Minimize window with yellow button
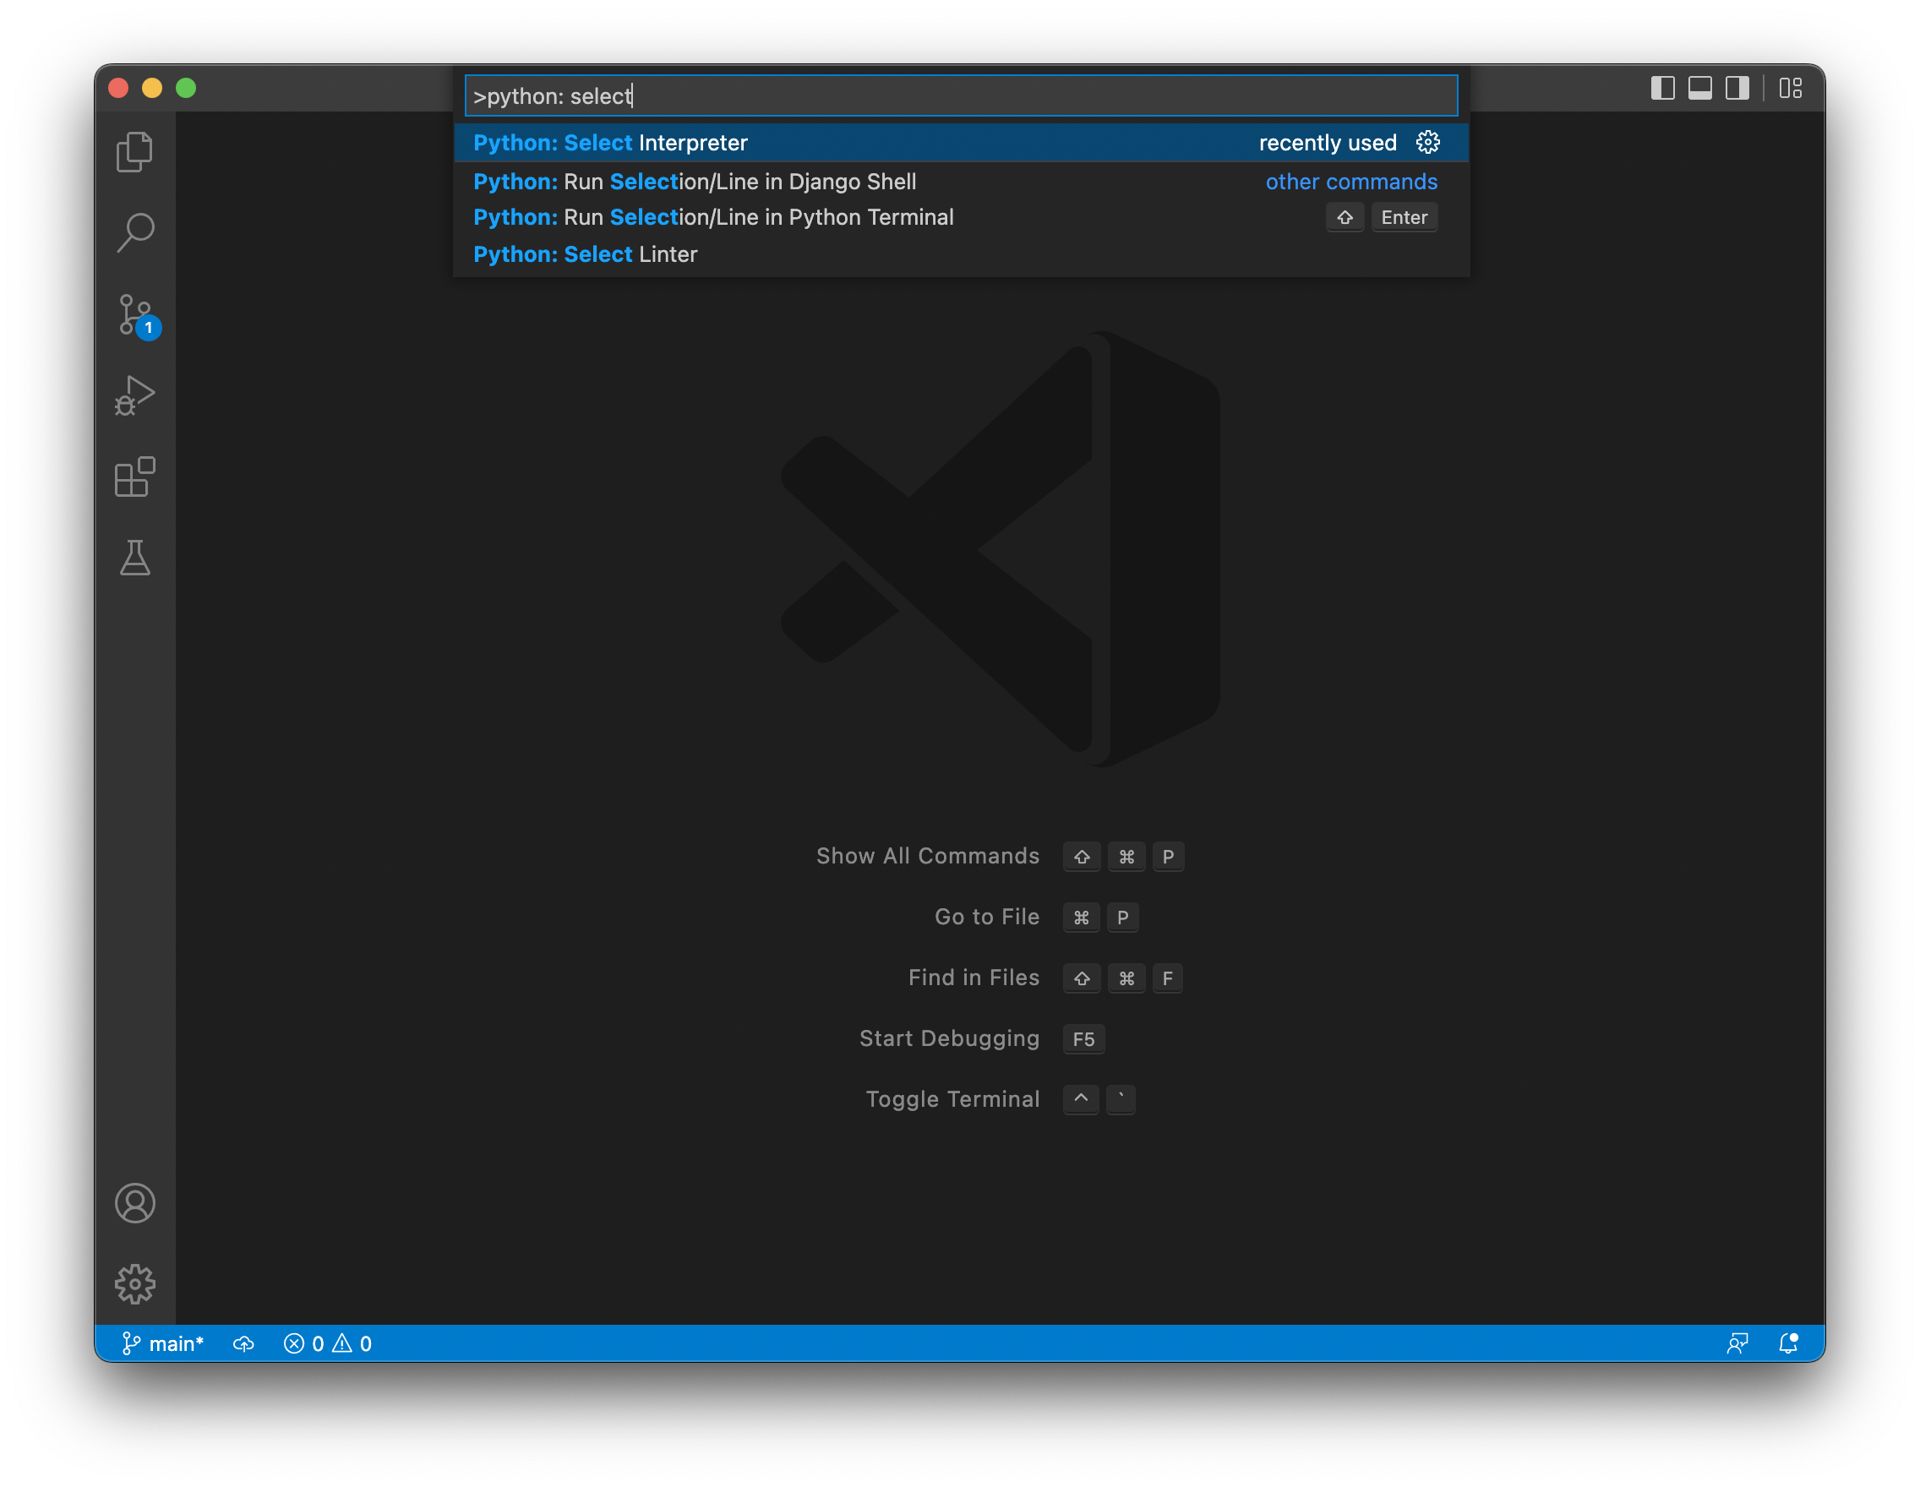This screenshot has height=1487, width=1920. click(x=152, y=88)
